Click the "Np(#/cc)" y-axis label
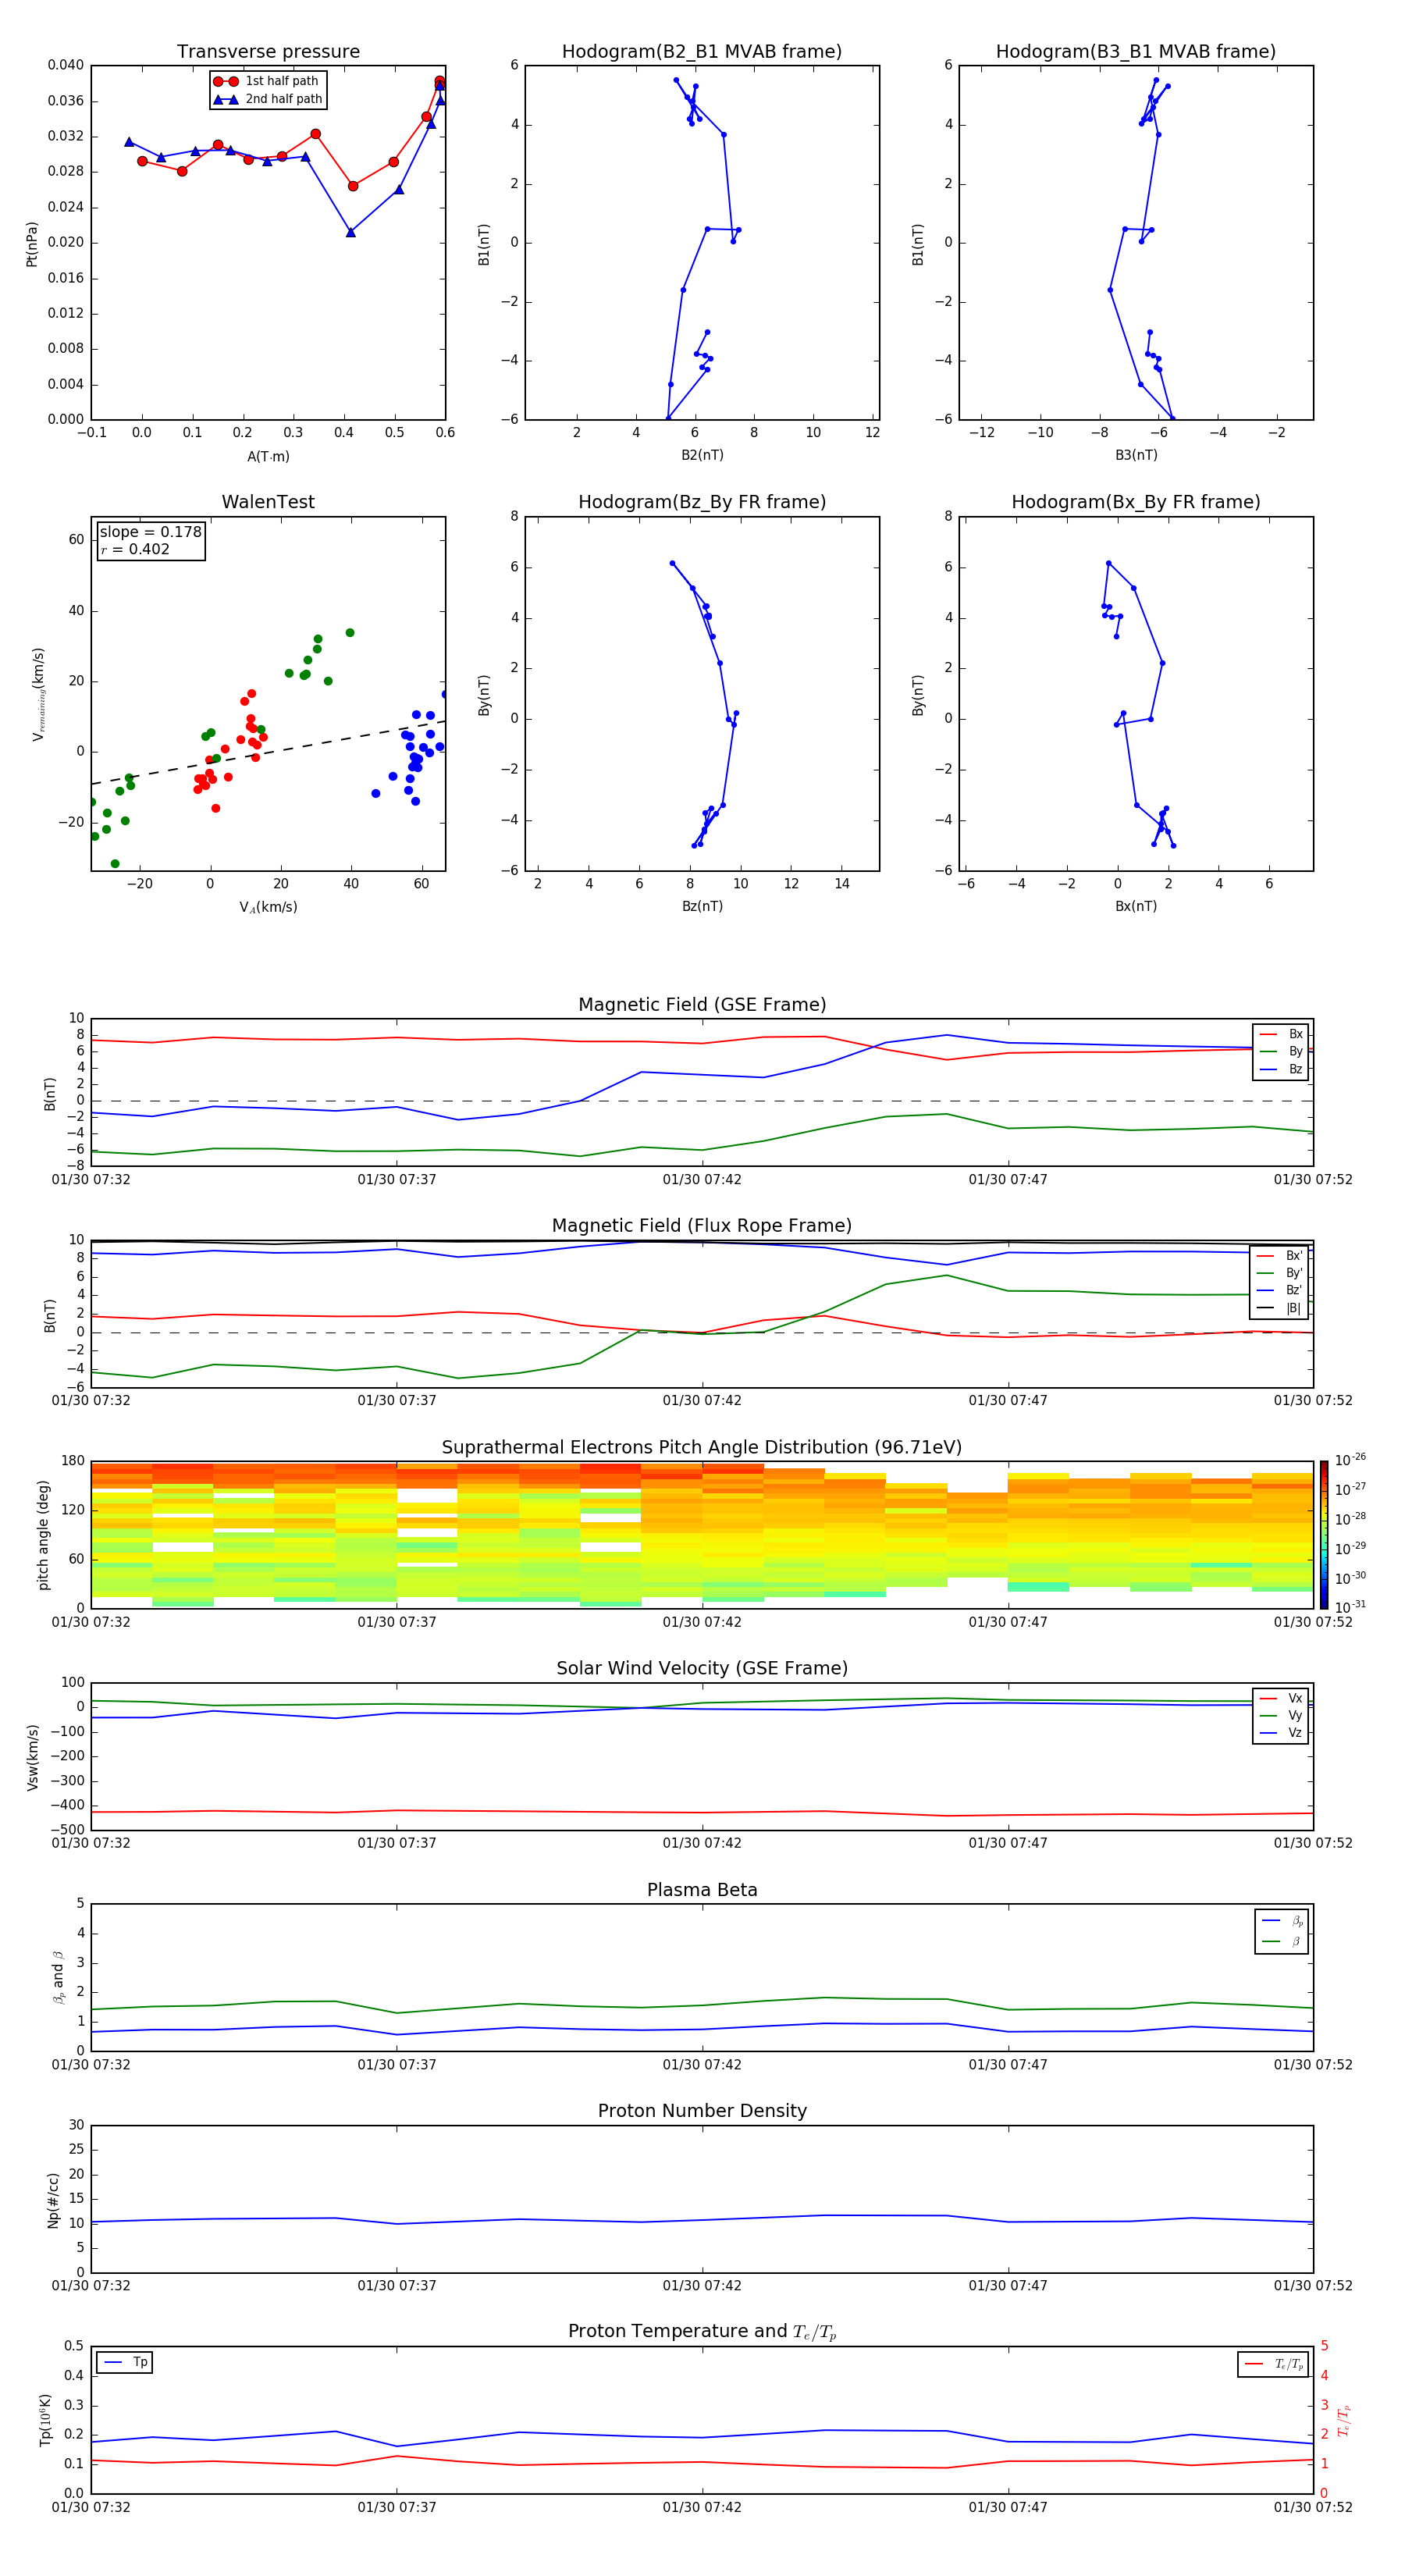Screen dimensions: 1405x2576 pos(53,2200)
